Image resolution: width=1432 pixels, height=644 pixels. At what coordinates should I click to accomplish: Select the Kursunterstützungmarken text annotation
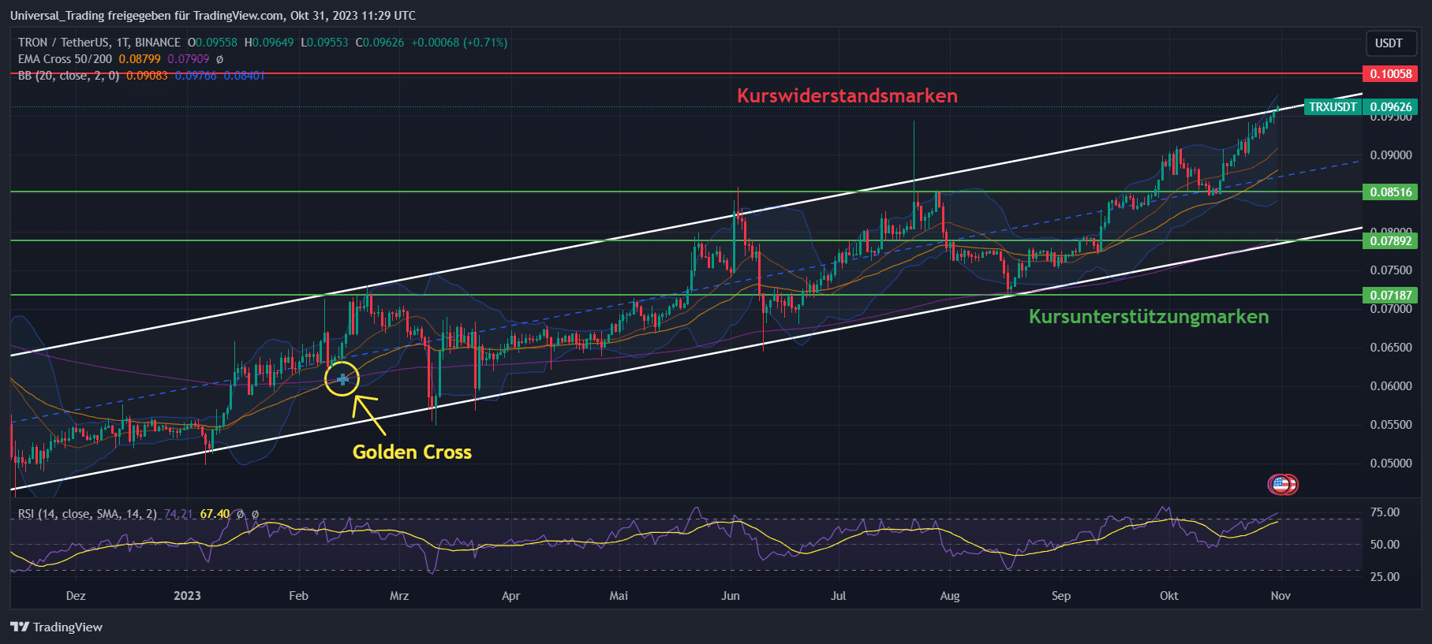click(x=1149, y=317)
